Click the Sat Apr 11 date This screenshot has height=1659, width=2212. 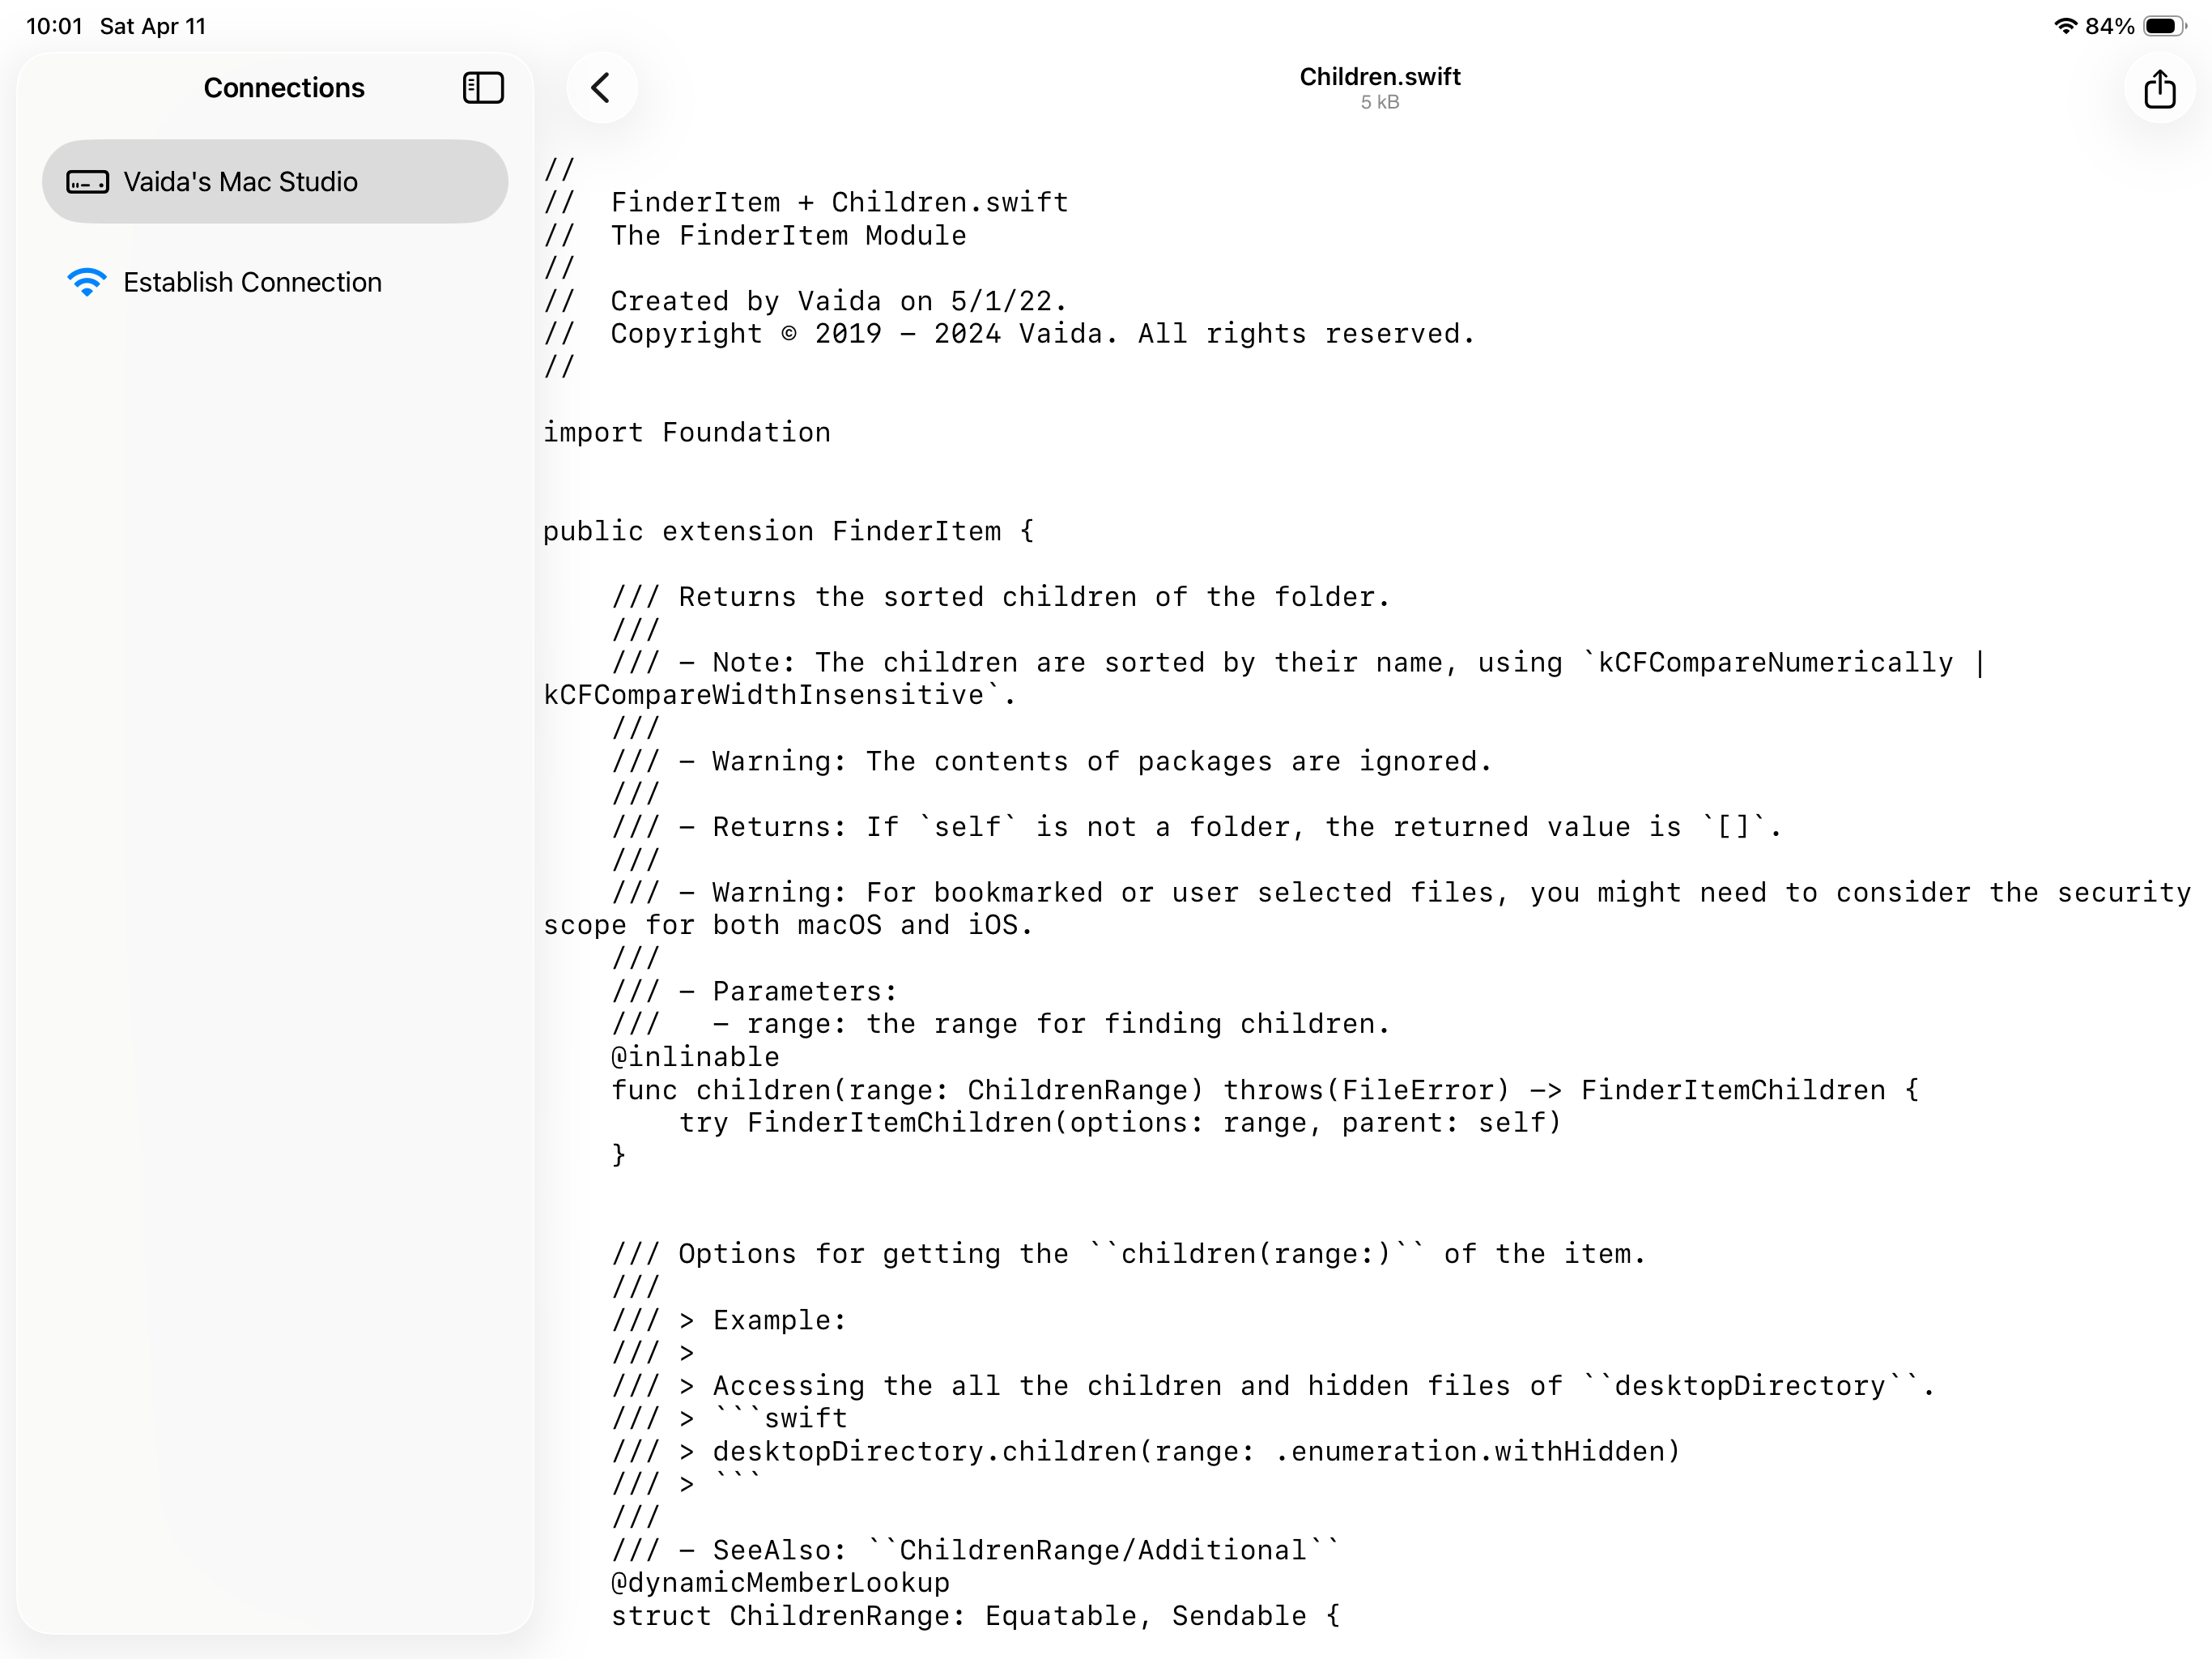pos(153,26)
